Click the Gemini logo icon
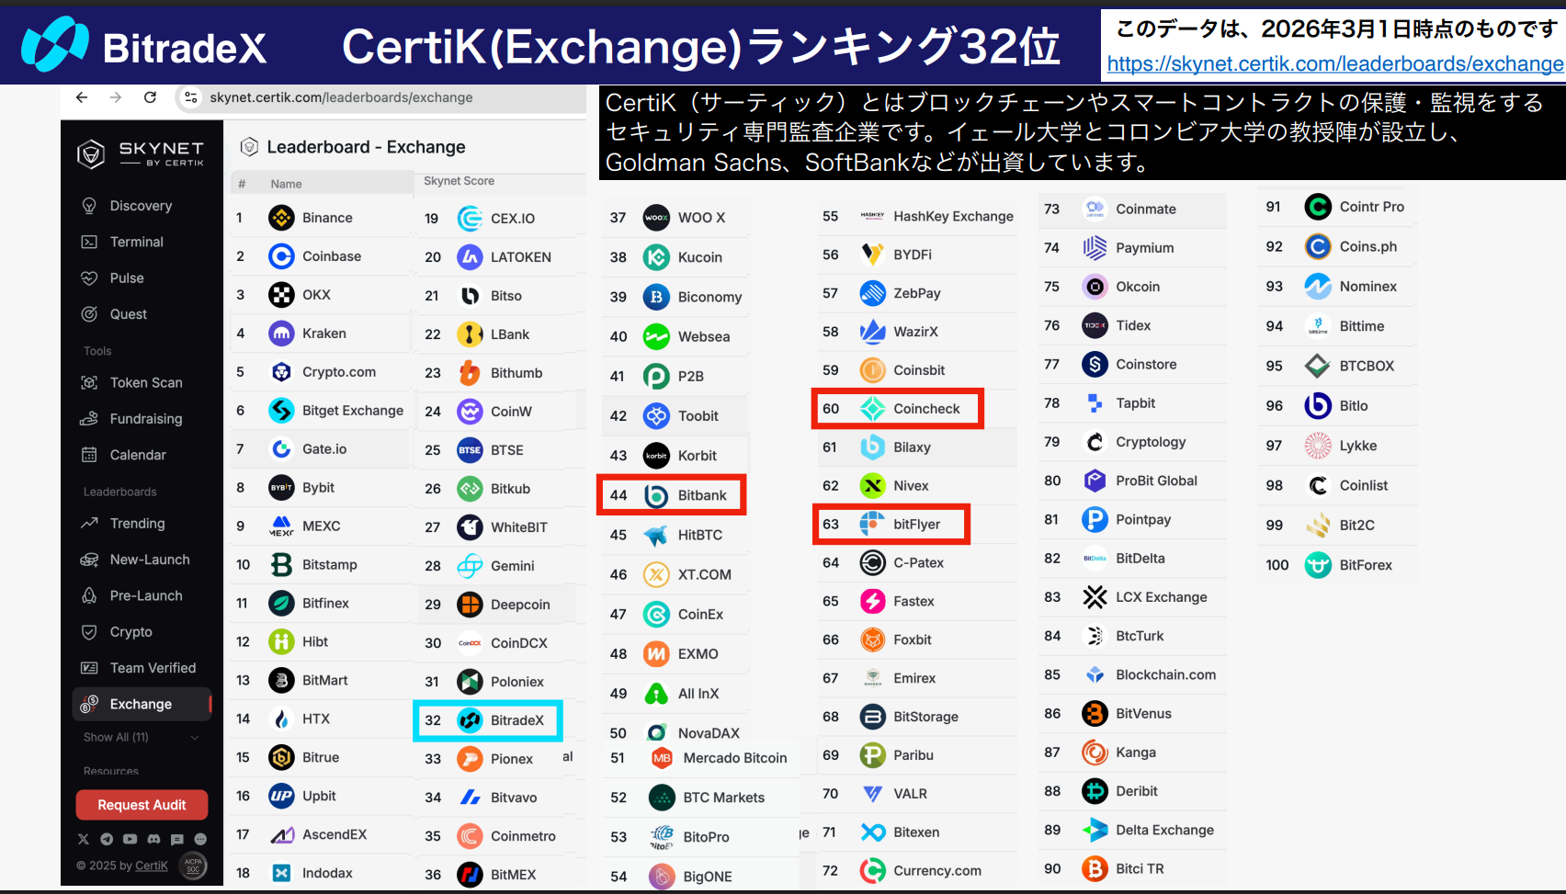This screenshot has height=894, width=1566. pos(470,566)
